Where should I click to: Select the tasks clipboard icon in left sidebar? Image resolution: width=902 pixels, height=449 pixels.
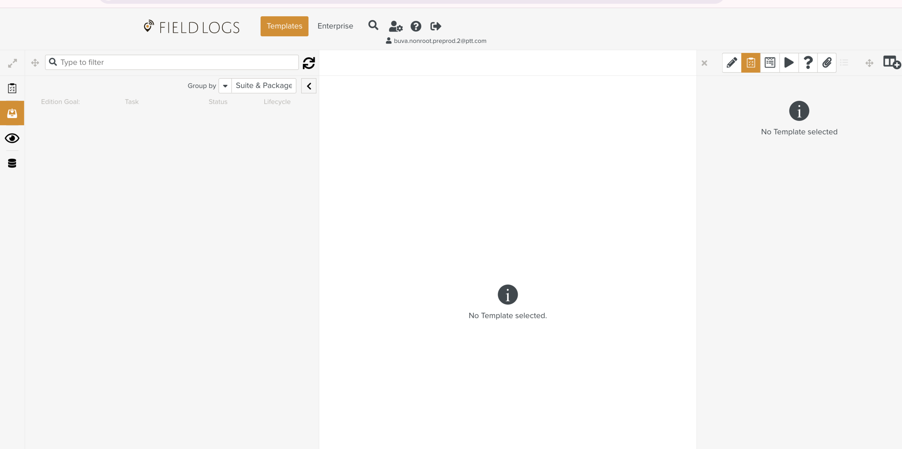[12, 88]
